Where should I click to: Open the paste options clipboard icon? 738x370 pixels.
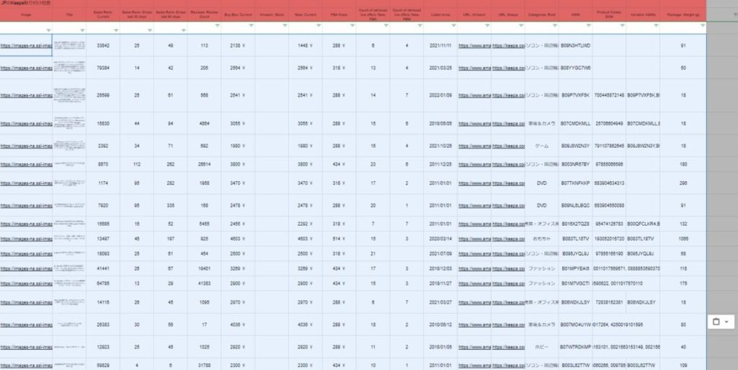point(716,322)
